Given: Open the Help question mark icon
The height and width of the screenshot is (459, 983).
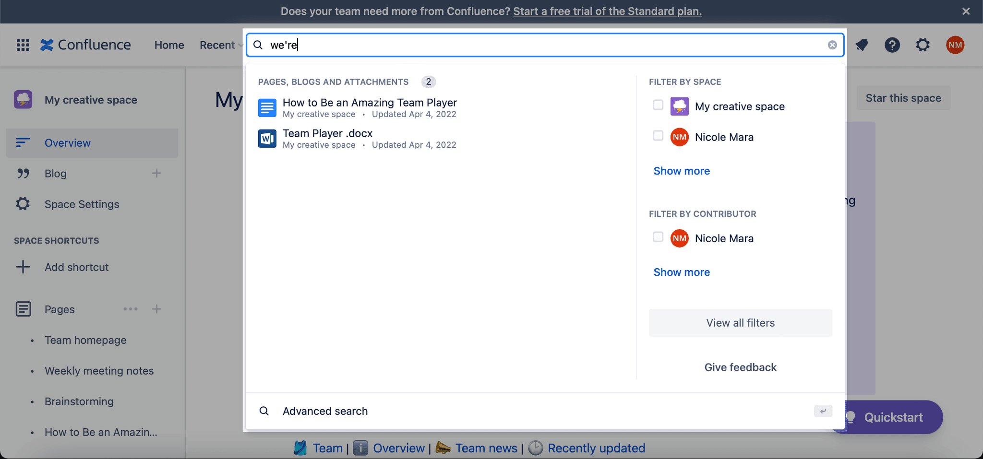Looking at the screenshot, I should (x=892, y=45).
